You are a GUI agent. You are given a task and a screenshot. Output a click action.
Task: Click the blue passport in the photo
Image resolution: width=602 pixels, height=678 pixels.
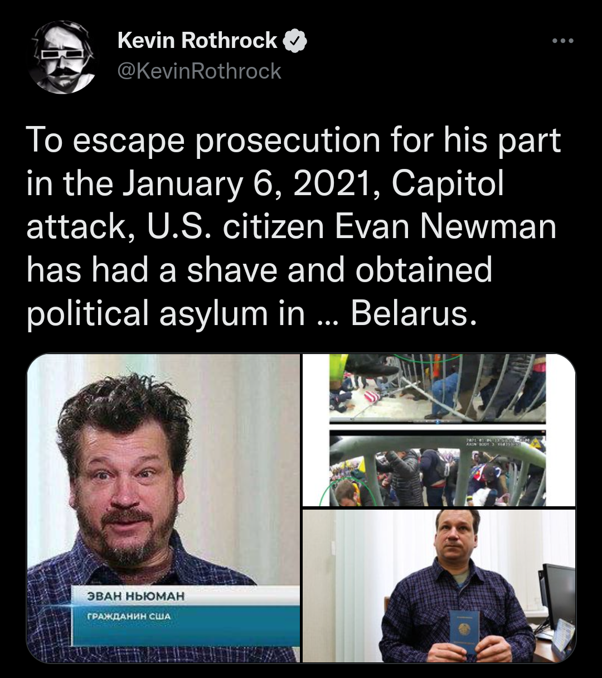point(464,631)
